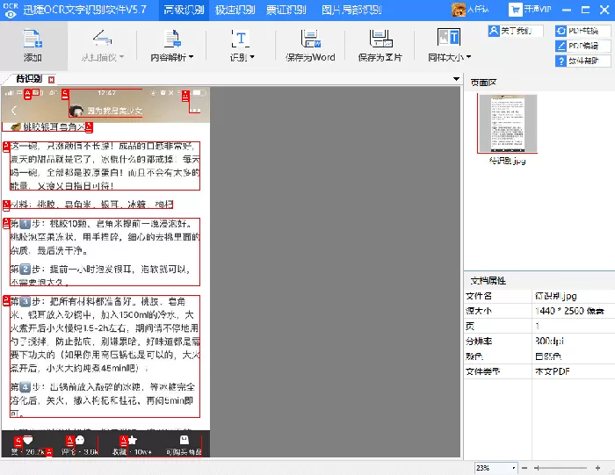Open 软件帮助 software help
Image resolution: width=615 pixels, height=475 pixels.
pyautogui.click(x=582, y=61)
